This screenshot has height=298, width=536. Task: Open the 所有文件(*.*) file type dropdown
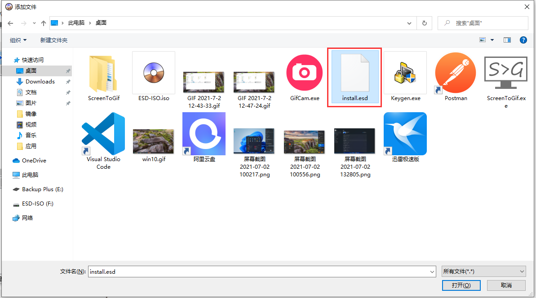click(x=484, y=272)
